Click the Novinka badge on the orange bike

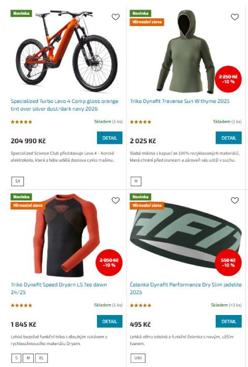pyautogui.click(x=21, y=13)
